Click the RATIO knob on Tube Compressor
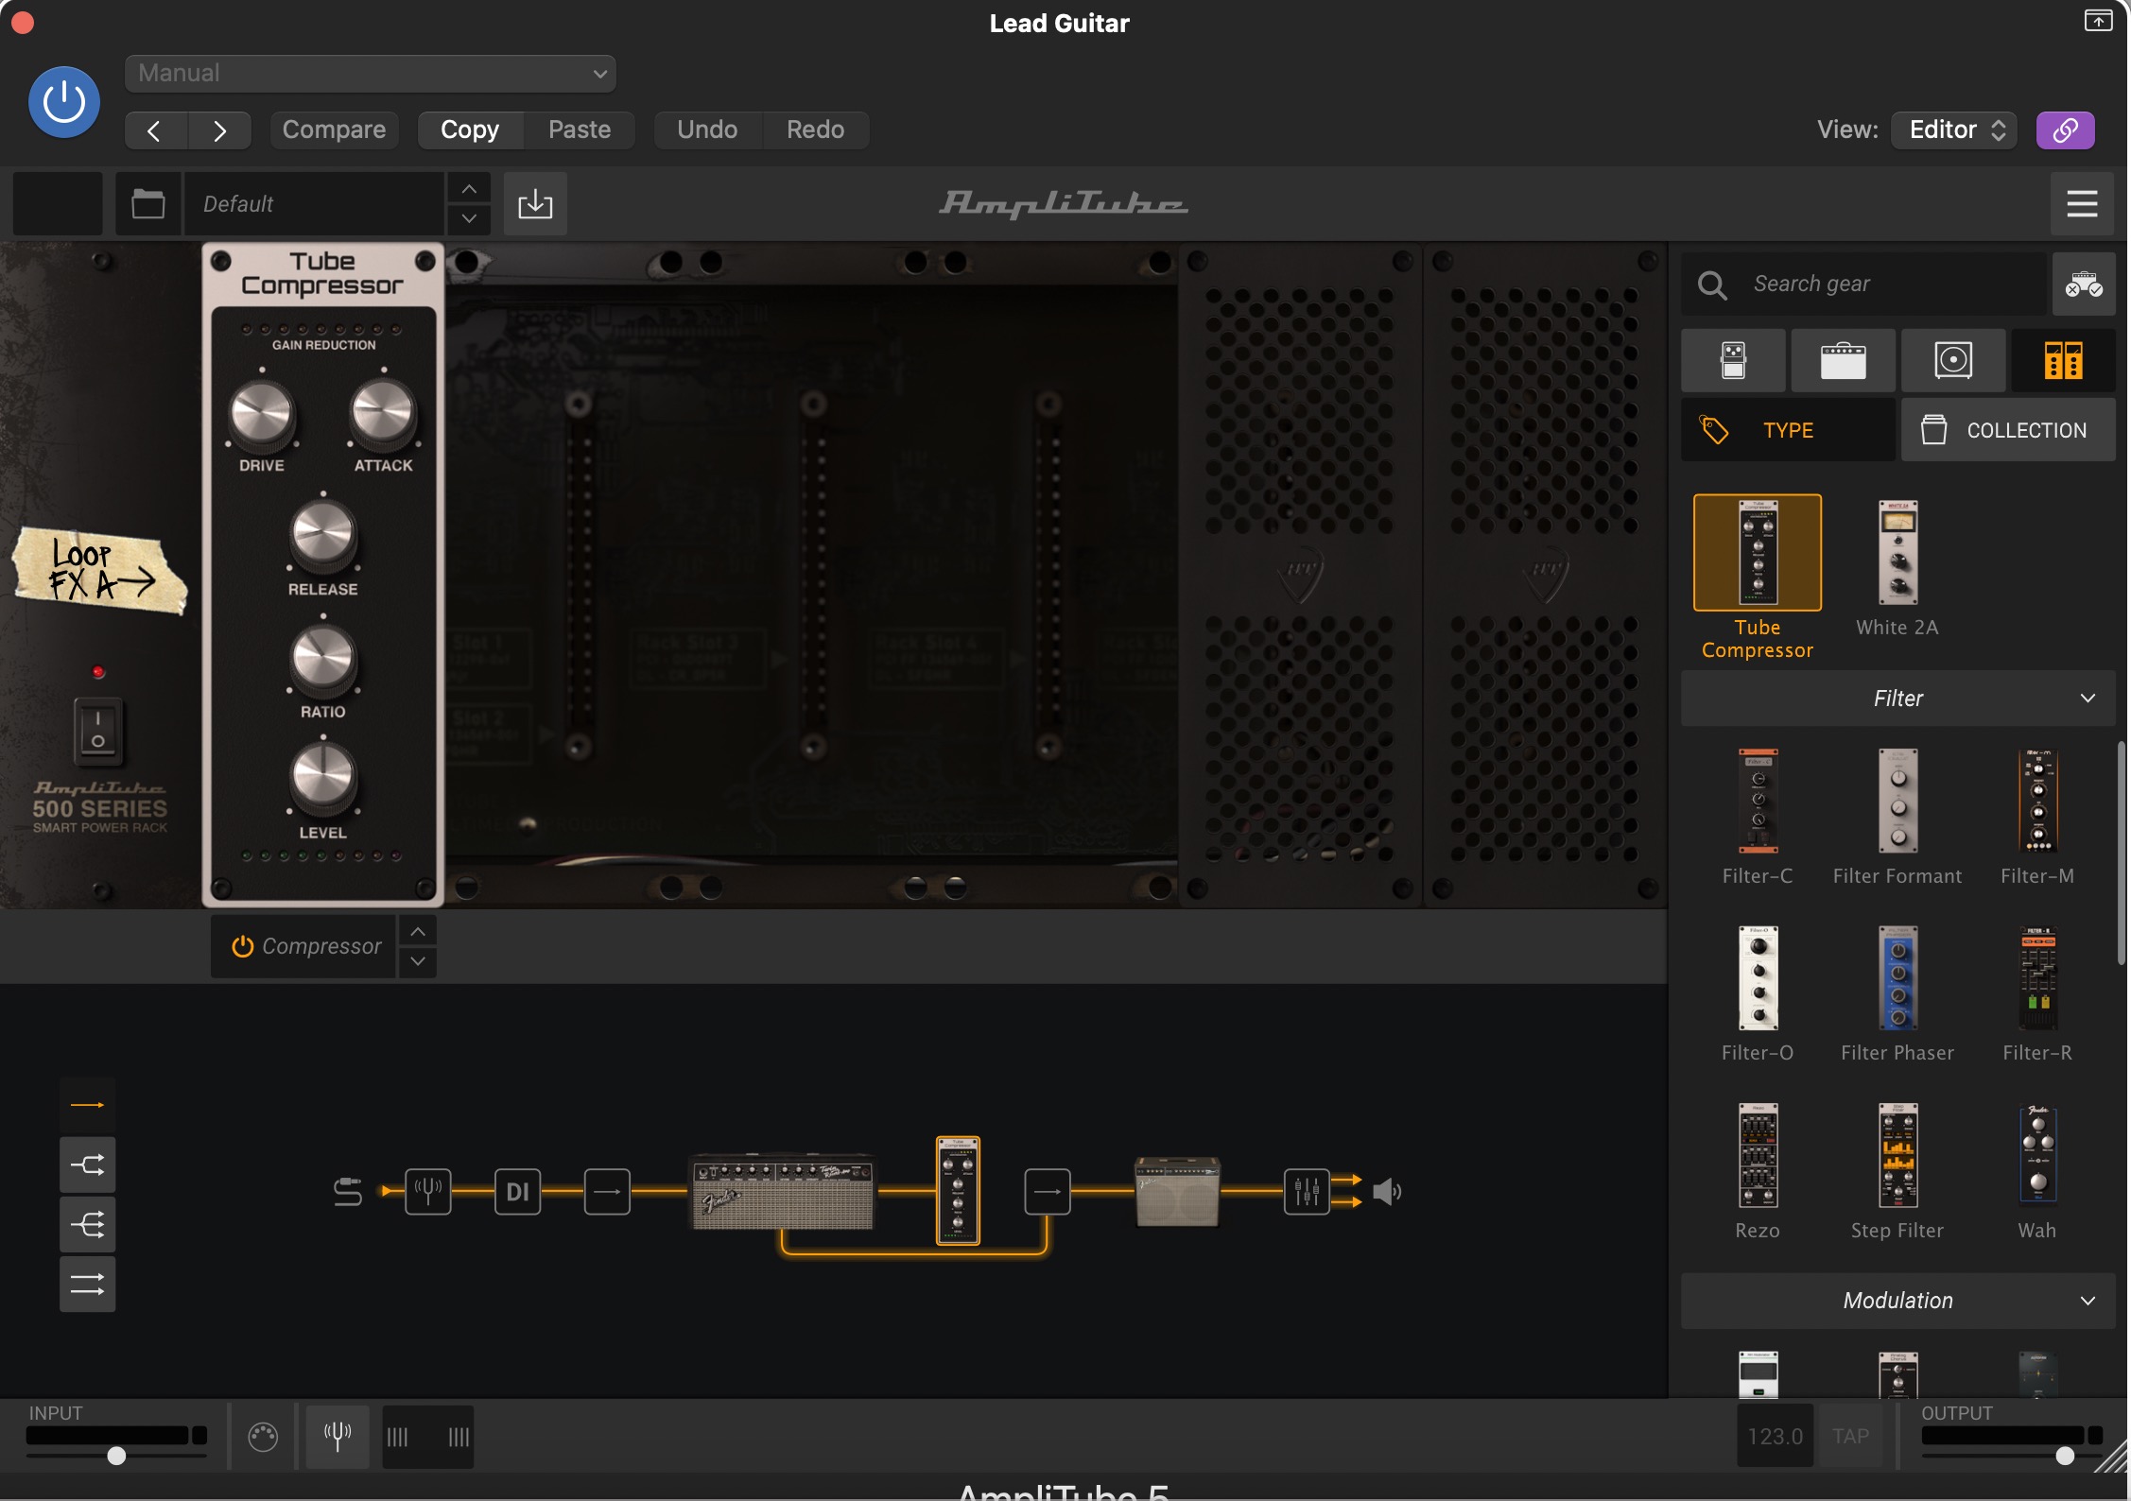This screenshot has height=1501, width=2131. 322,658
